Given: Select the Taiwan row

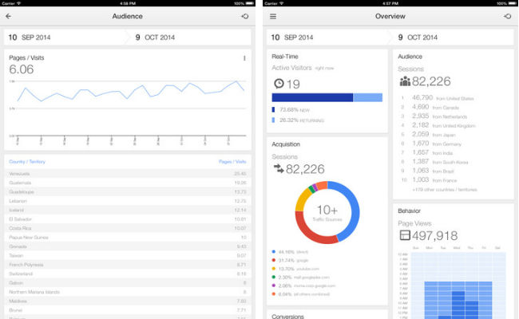Looking at the screenshot, I should [128, 255].
